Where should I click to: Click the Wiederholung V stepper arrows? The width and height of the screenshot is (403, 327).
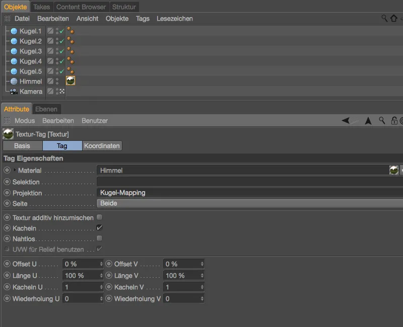pyautogui.click(x=202, y=298)
